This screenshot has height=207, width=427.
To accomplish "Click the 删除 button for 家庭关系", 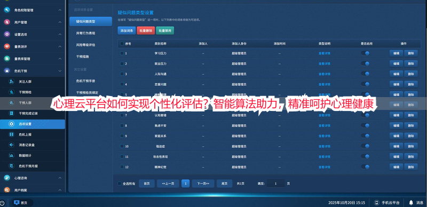I will [x=411, y=136].
